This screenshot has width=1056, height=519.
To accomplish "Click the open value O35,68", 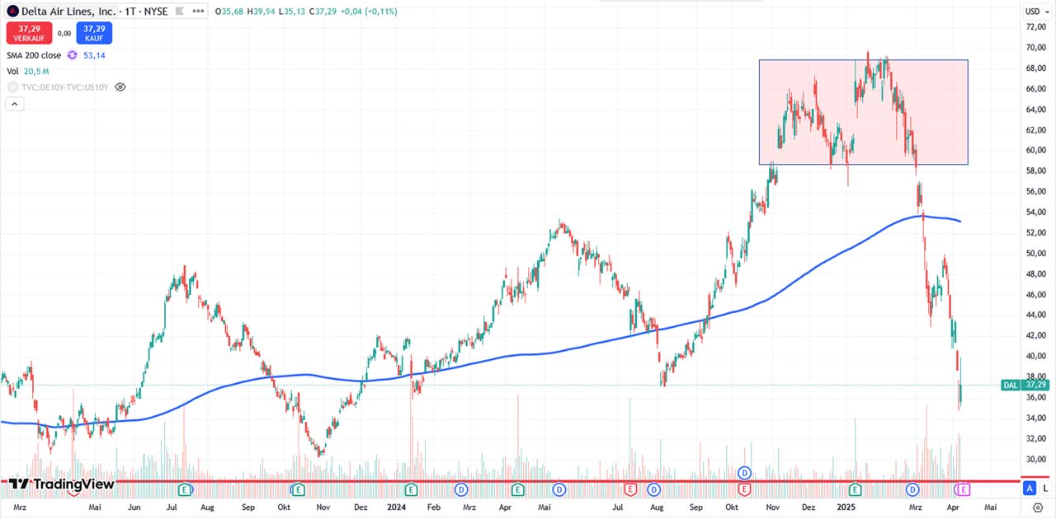I will coord(229,12).
